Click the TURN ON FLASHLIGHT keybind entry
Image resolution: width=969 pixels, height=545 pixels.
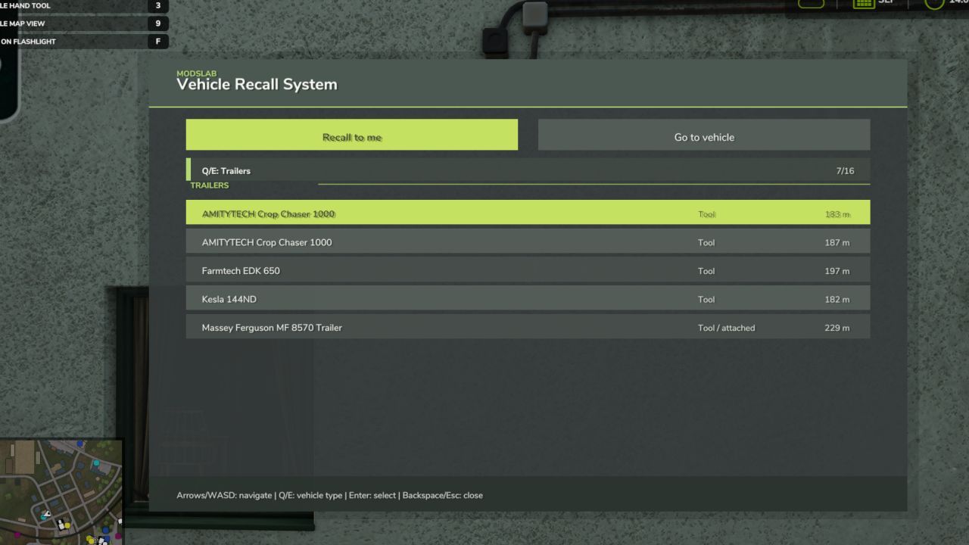76,41
